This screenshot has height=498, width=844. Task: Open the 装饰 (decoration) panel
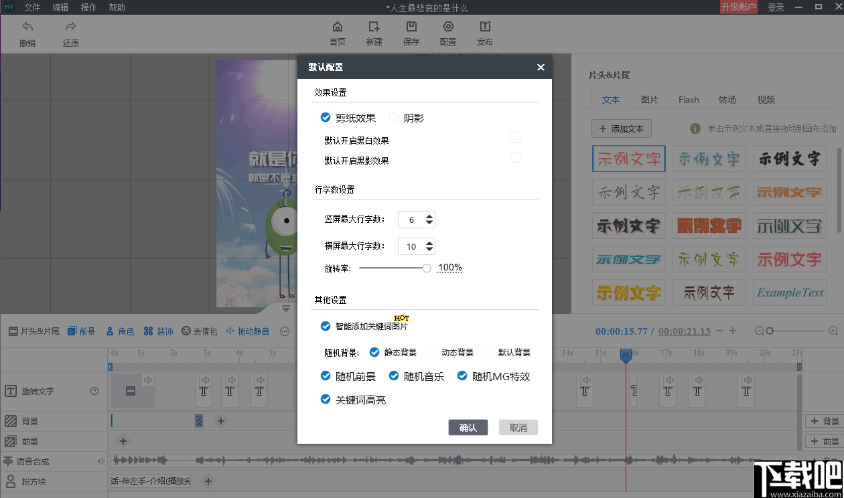159,331
